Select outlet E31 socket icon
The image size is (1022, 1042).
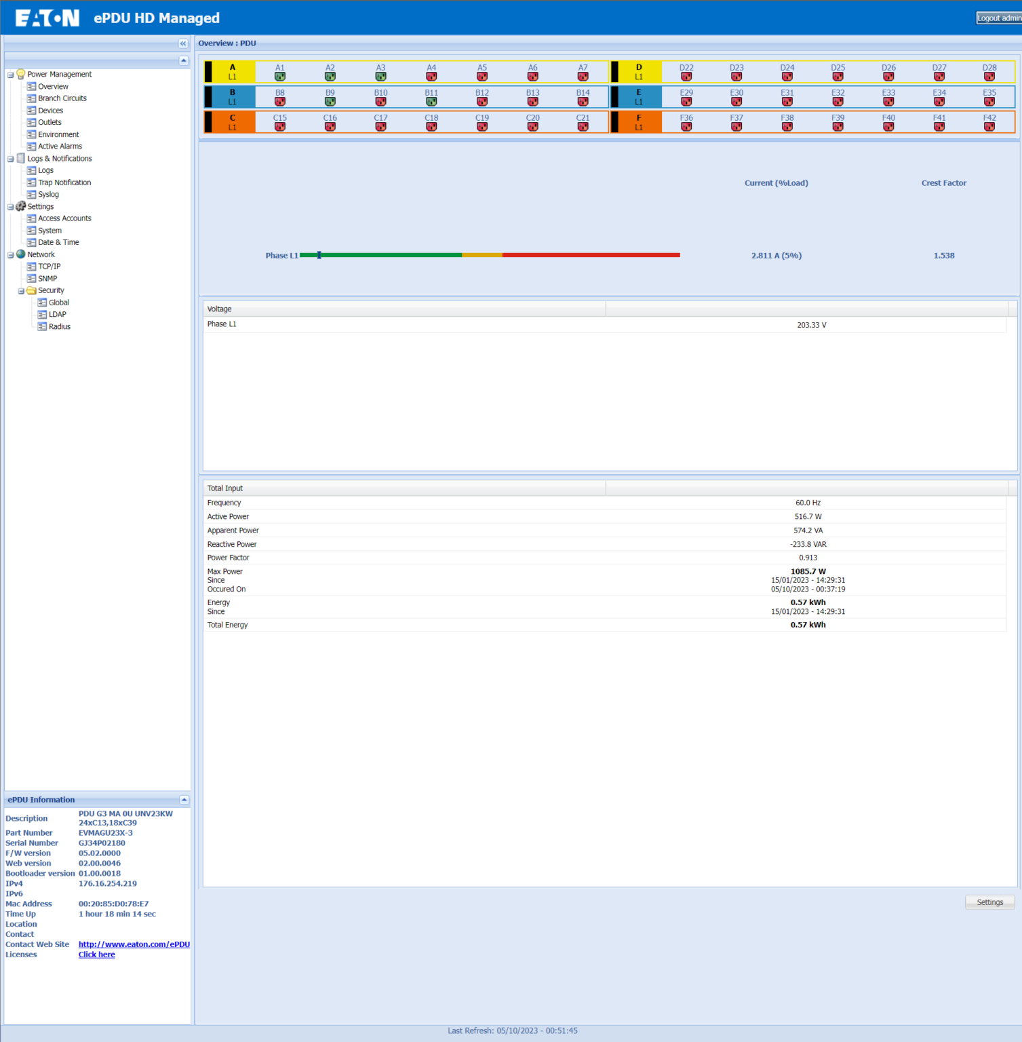click(x=787, y=102)
